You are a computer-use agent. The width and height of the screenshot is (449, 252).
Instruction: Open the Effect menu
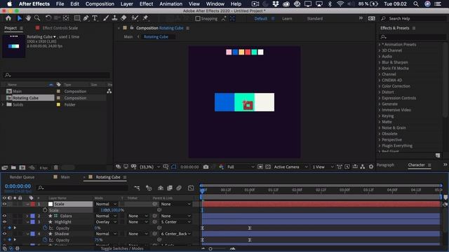146,4
